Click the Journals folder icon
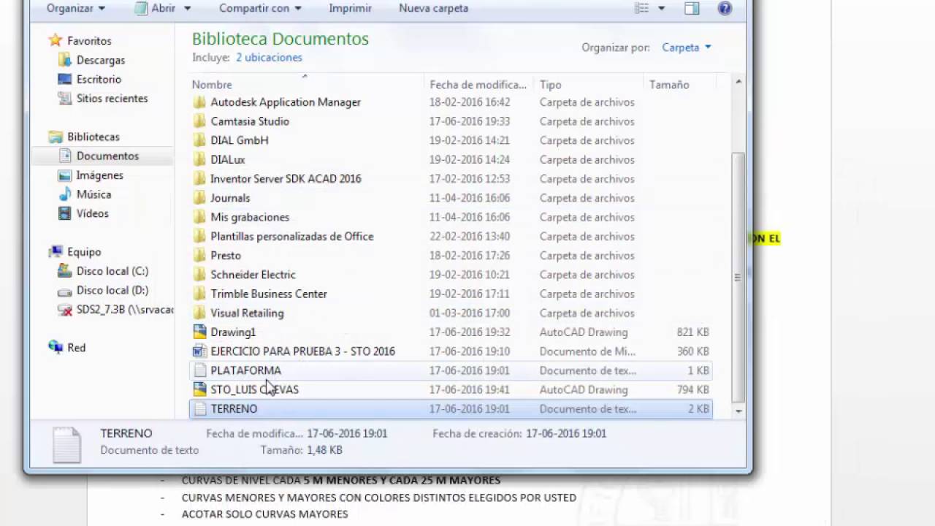This screenshot has height=526, width=935. (199, 198)
